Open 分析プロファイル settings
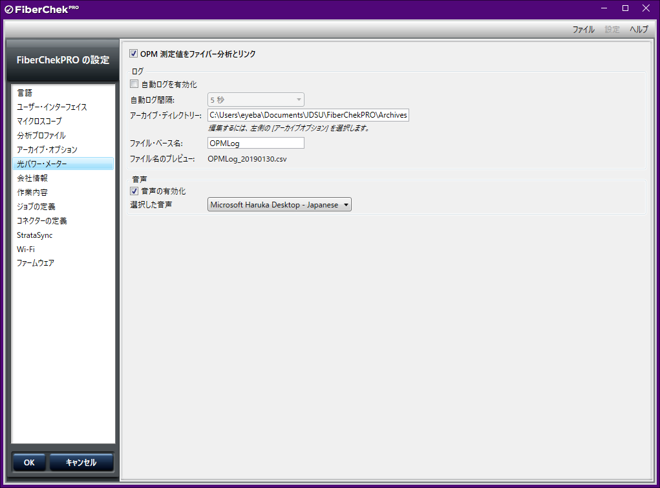The width and height of the screenshot is (660, 488). 63,136
